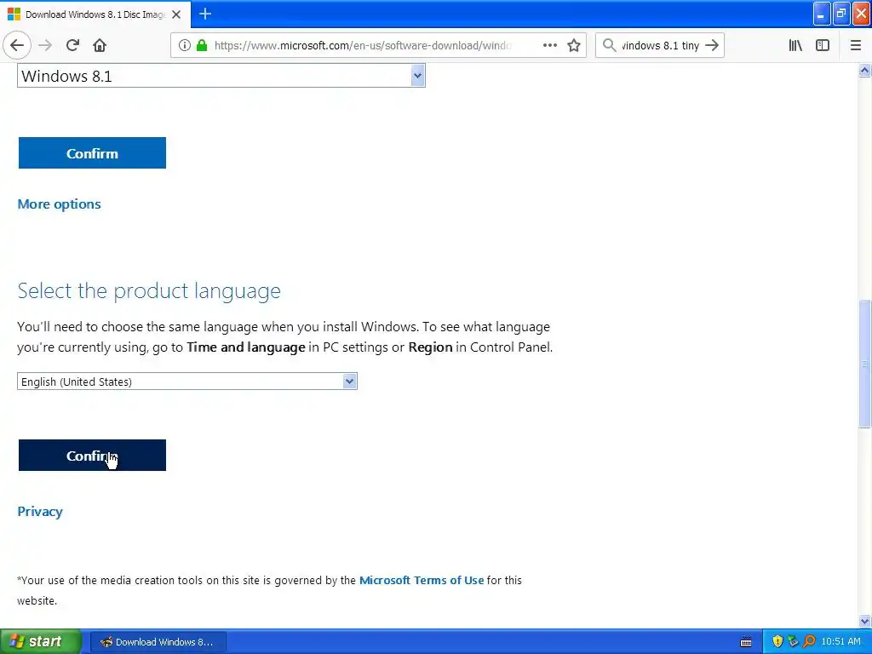Open the Windows 8.1 edition dropdown
This screenshot has width=872, height=654.
(x=221, y=76)
